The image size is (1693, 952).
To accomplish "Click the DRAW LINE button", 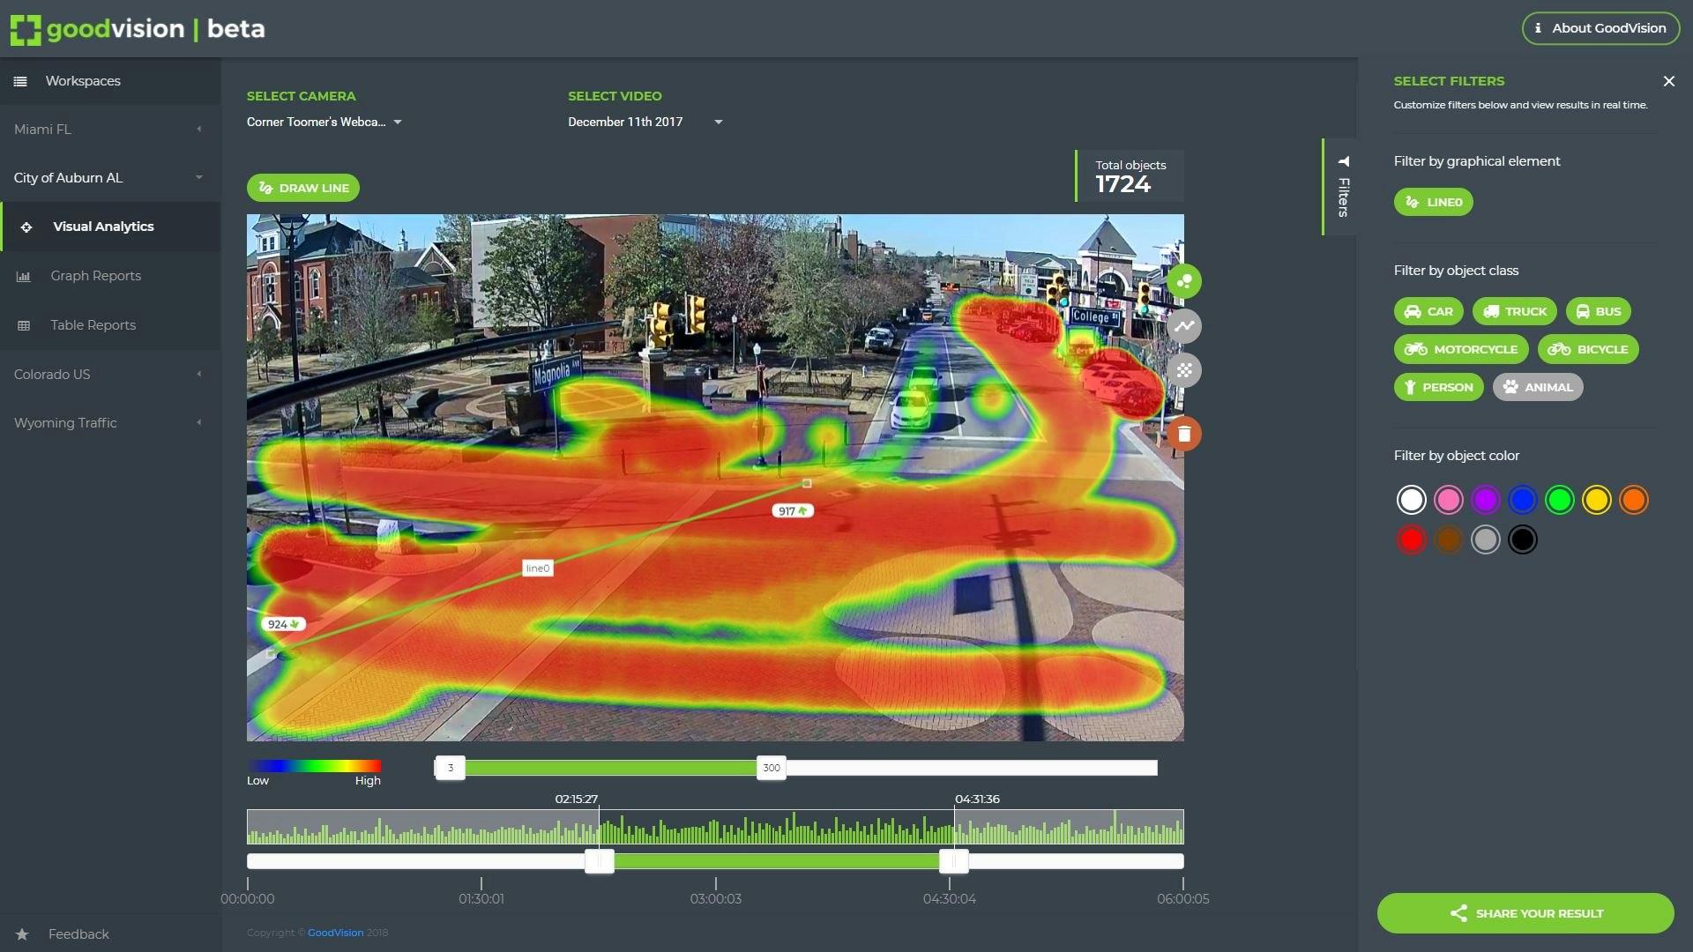I will [302, 187].
